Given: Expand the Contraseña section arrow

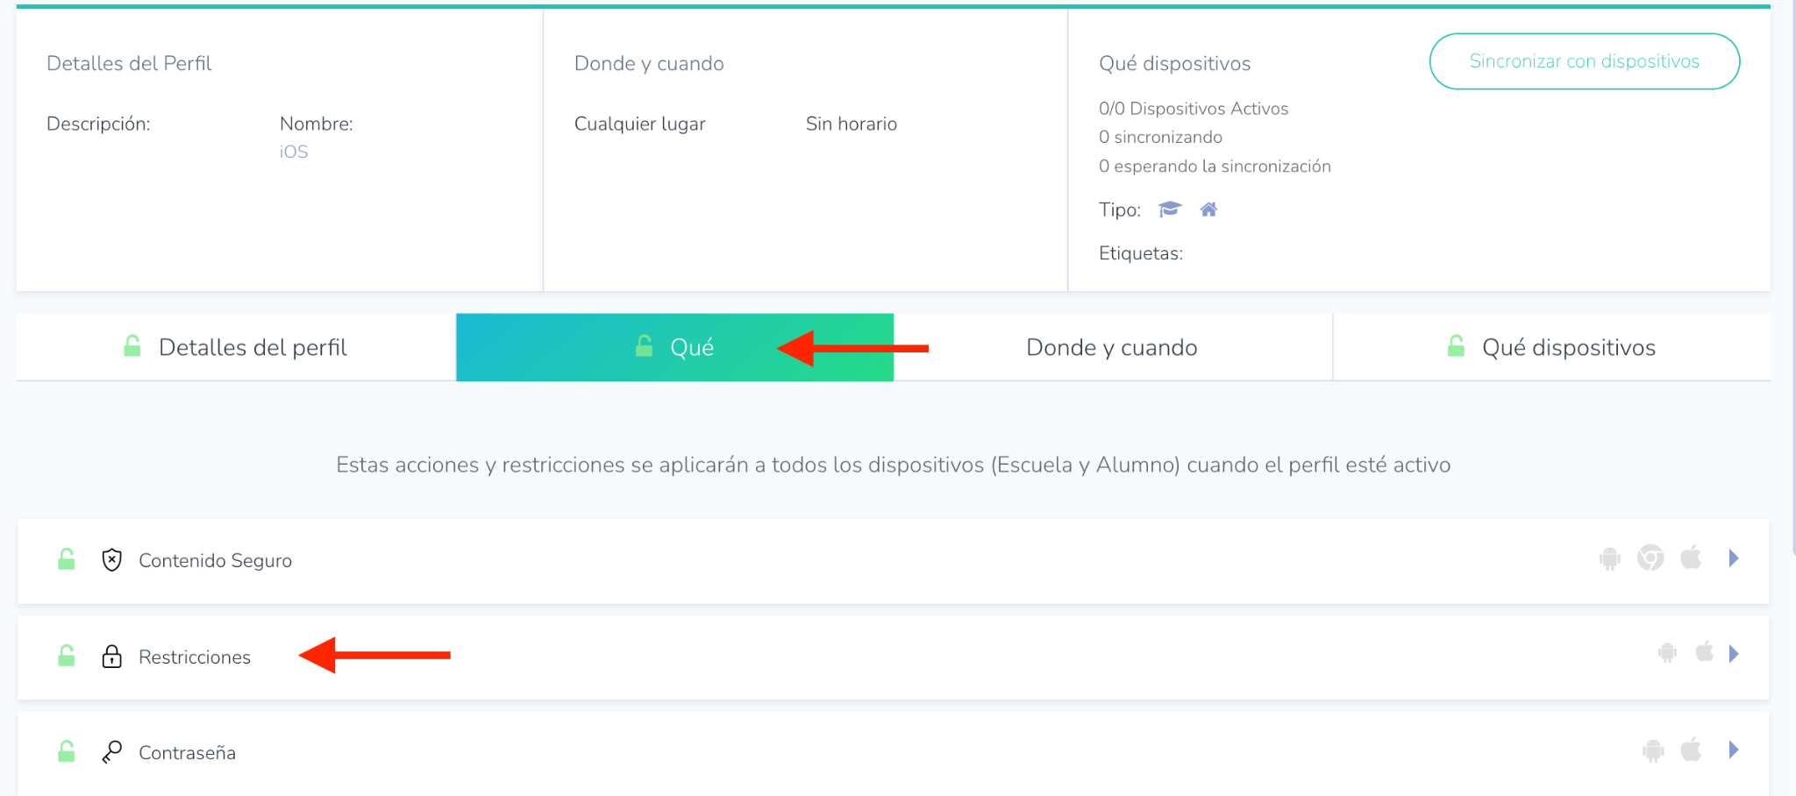Looking at the screenshot, I should pos(1734,750).
